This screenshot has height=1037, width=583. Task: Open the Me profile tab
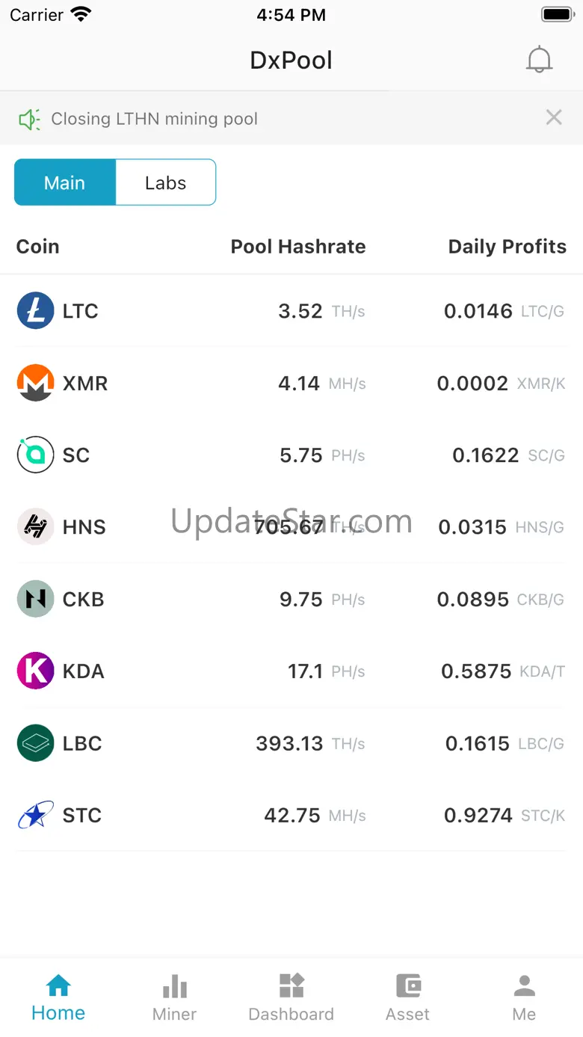pos(524,998)
